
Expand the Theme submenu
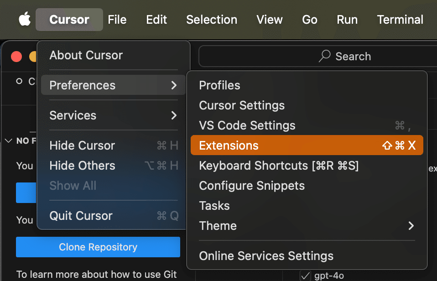307,225
